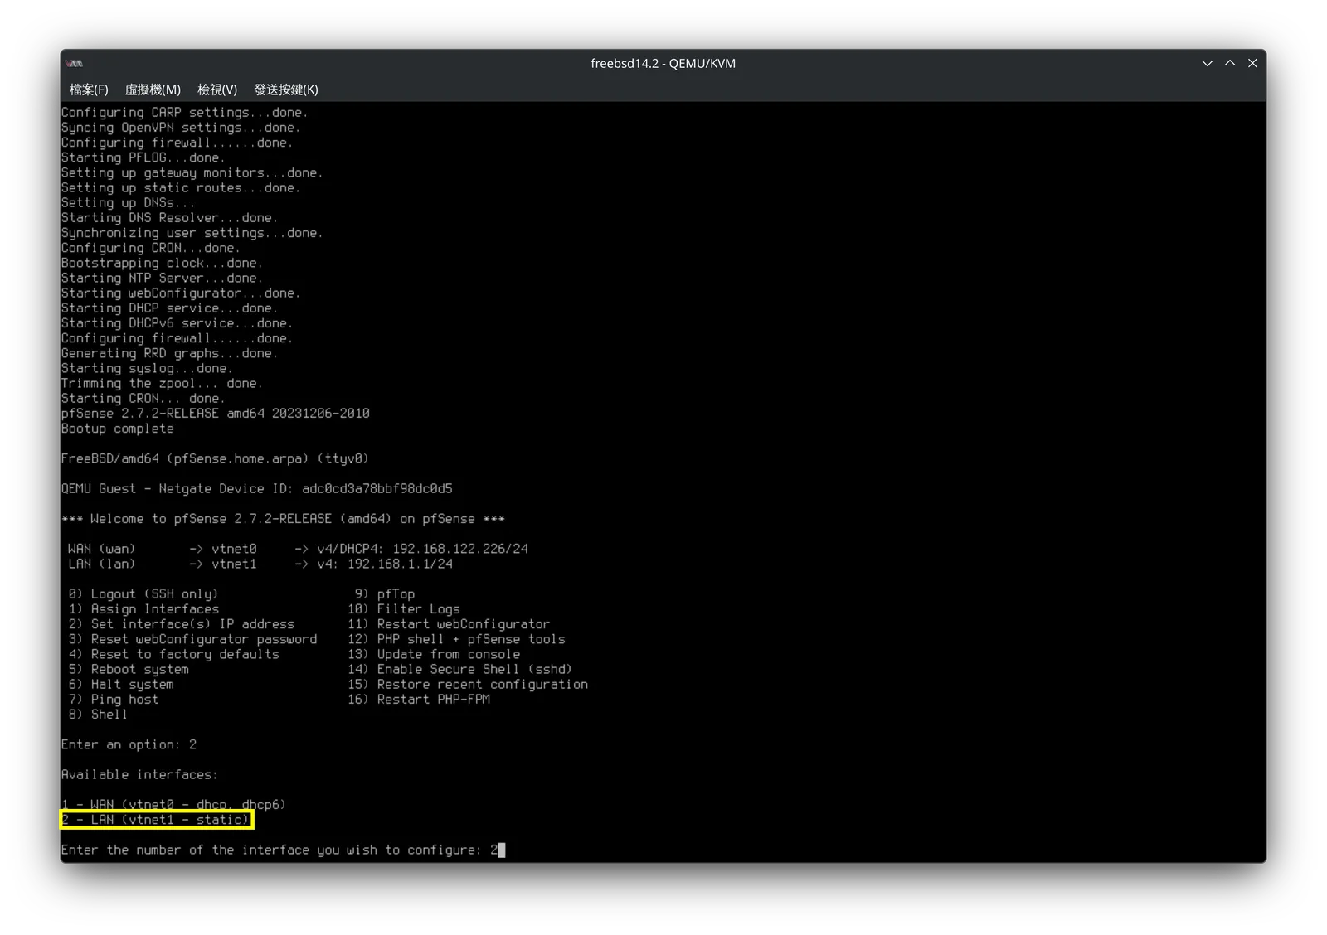The image size is (1327, 935).
Task: Click option '16) Restart PHP-FPM'
Action: [419, 699]
